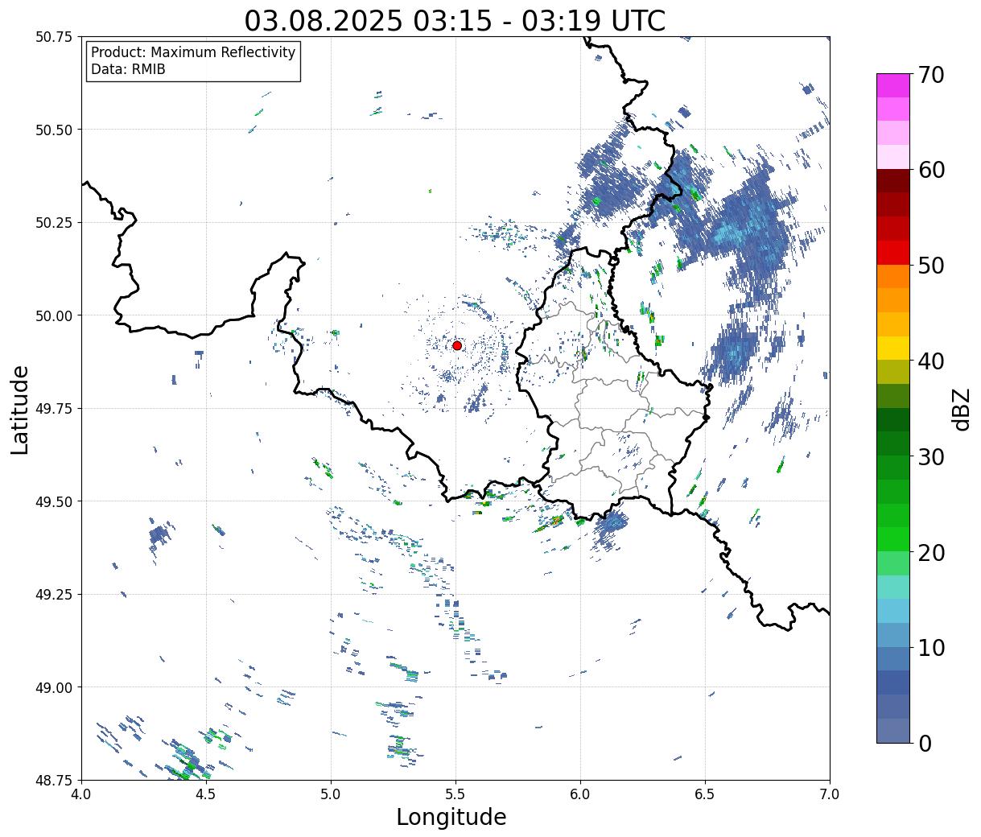Click longitude tick label 6.0

(580, 794)
